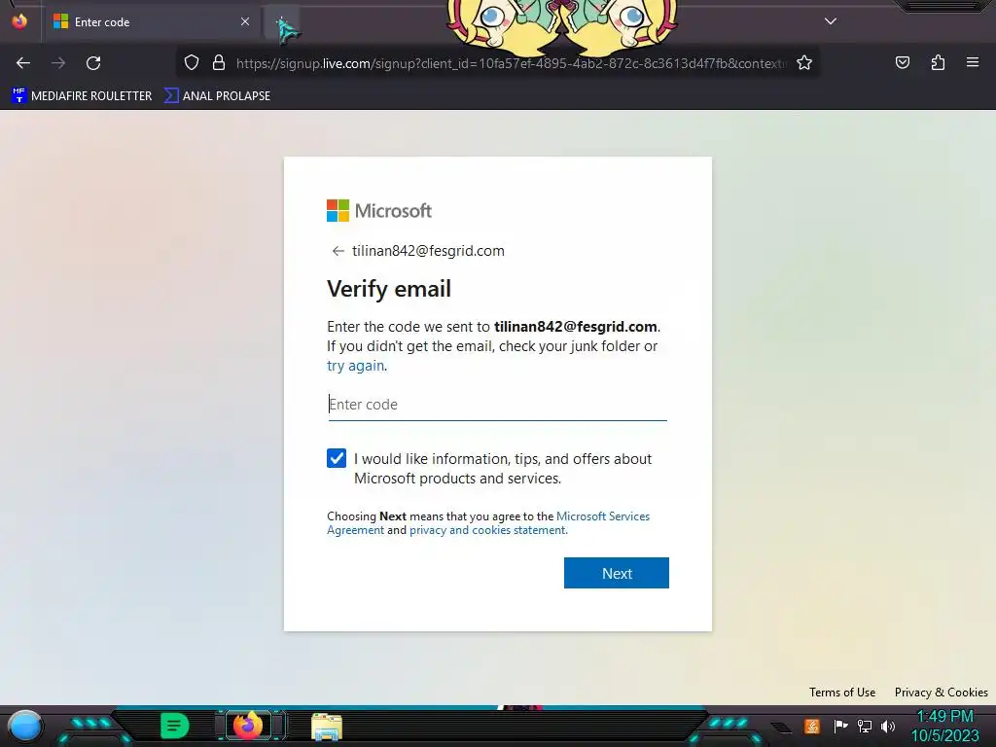Open File Explorer from the taskbar
Screen dimensions: 996x747
point(327,727)
